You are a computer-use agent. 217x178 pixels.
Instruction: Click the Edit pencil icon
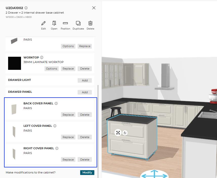[x=44, y=23]
